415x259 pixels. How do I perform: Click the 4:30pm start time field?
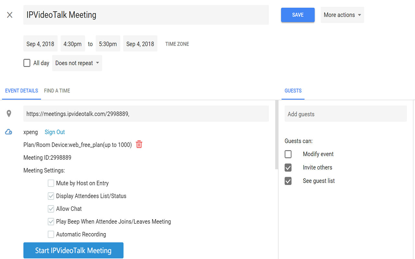(73, 43)
